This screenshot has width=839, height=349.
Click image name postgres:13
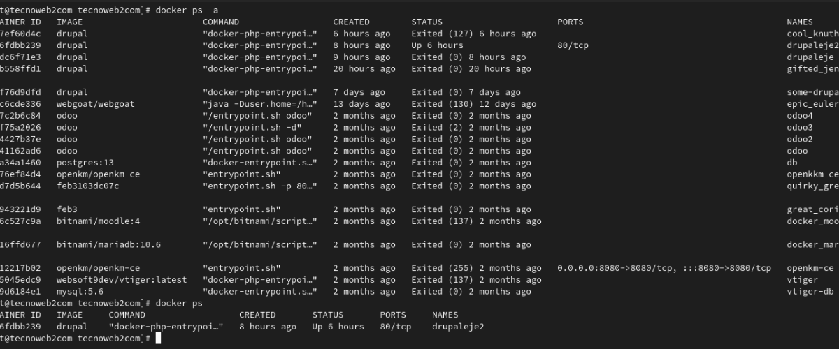click(85, 163)
